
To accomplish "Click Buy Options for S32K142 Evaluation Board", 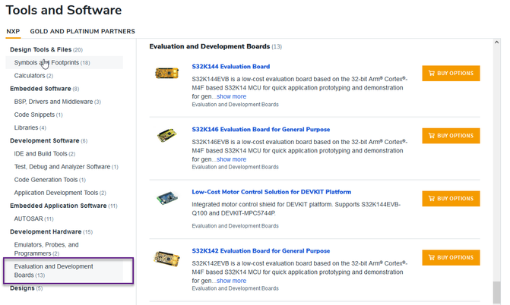I will pyautogui.click(x=451, y=258).
